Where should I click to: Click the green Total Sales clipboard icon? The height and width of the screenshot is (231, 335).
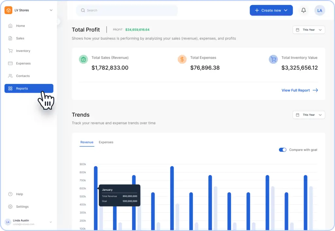(83, 59)
